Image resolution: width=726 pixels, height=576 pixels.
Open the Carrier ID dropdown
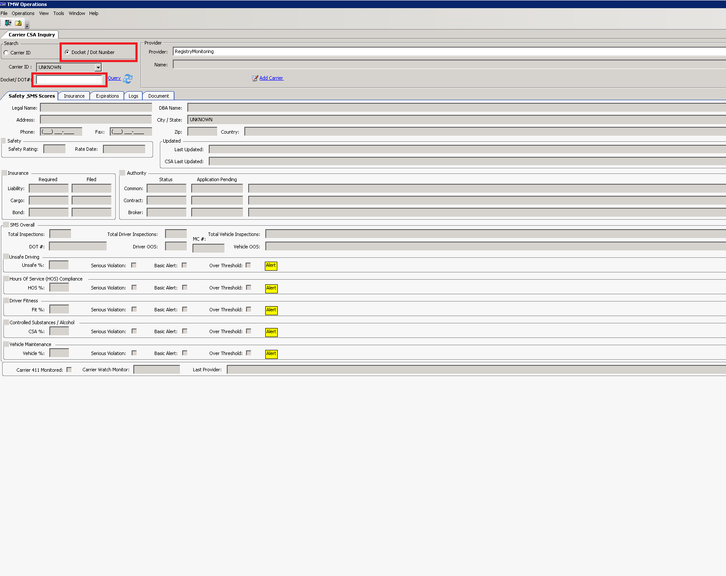pos(97,67)
